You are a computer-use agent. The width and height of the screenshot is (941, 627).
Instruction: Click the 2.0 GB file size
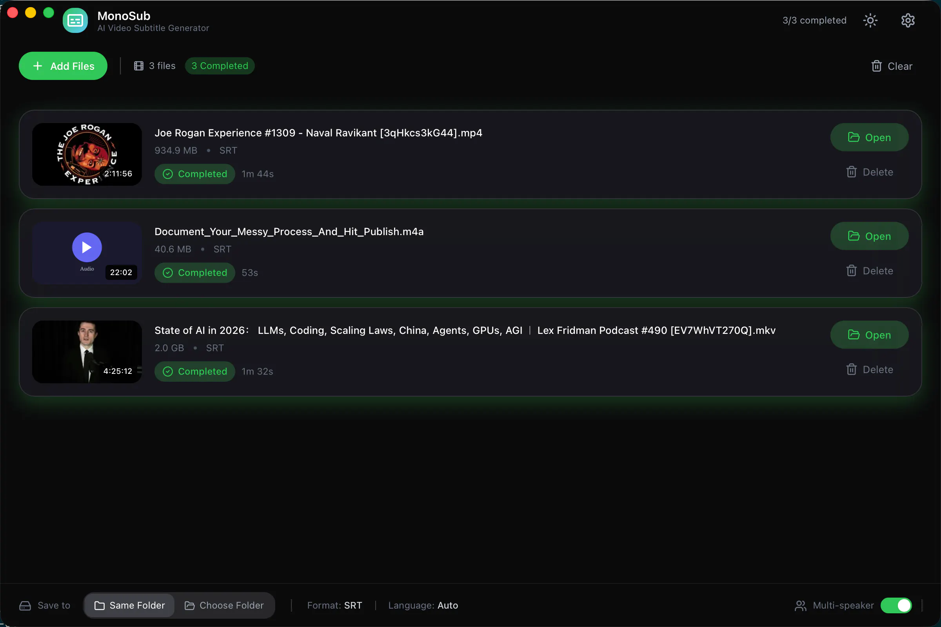[x=169, y=348]
